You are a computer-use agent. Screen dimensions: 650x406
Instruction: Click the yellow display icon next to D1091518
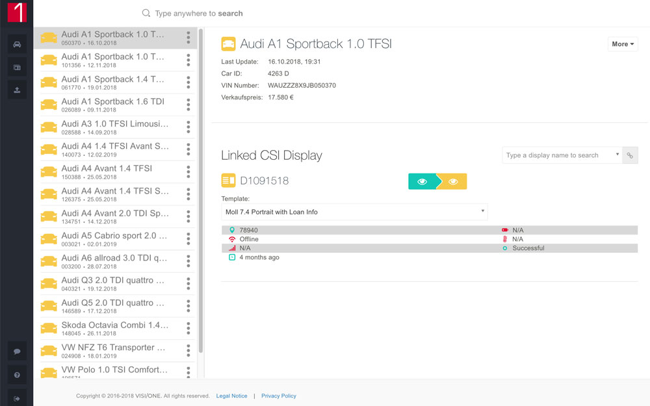coord(228,181)
